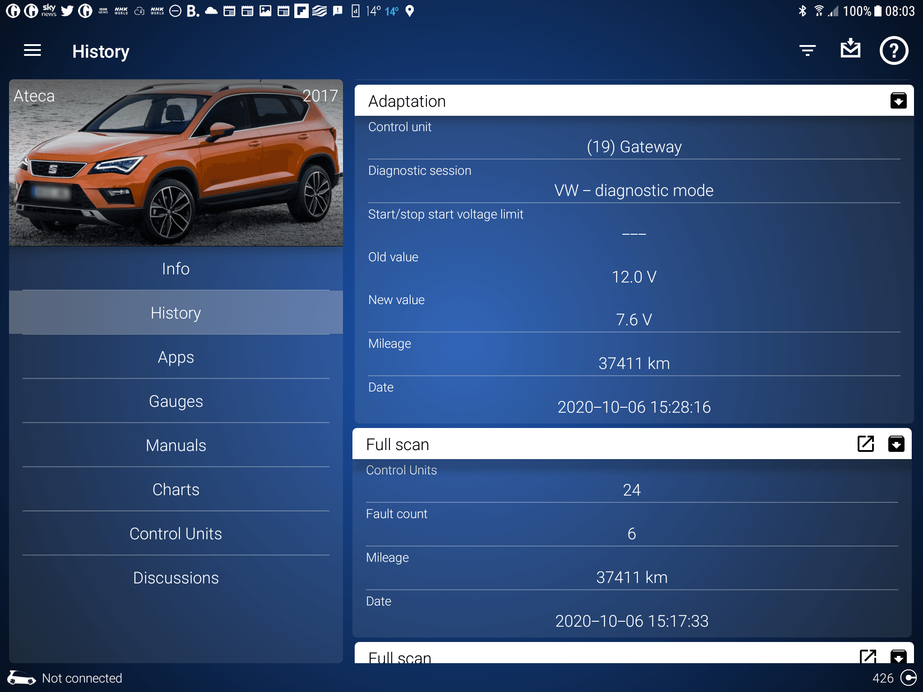Open the Apps section
Image resolution: width=923 pixels, height=692 pixels.
[x=176, y=357]
